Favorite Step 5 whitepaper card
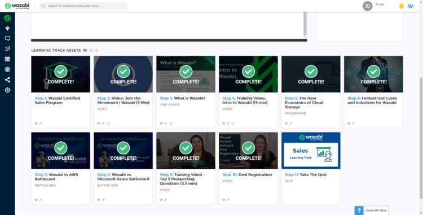Image resolution: width=423 pixels, height=215 pixels. click(286, 123)
